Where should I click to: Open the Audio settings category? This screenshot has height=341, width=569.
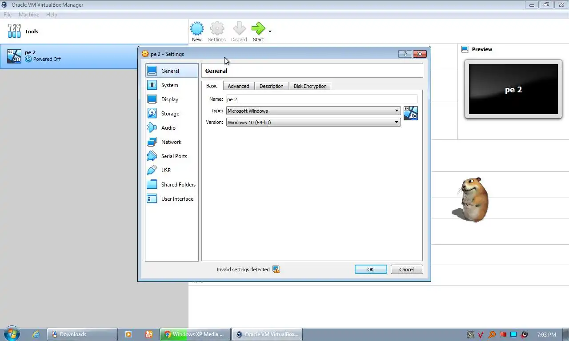172,128
